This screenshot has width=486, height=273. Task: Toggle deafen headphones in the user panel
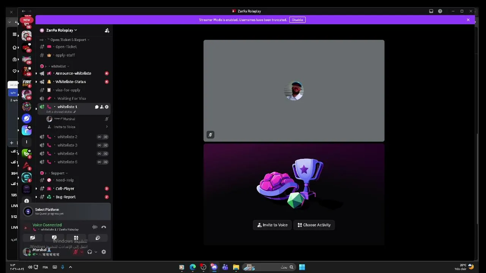tap(90, 252)
